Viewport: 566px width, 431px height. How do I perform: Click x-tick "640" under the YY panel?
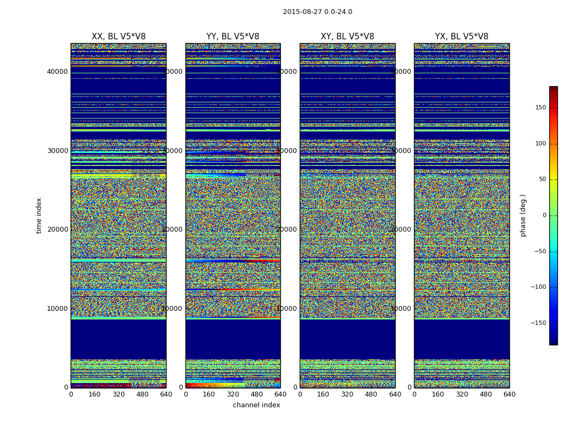(x=280, y=394)
